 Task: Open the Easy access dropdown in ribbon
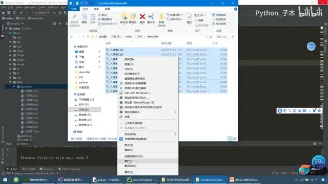pos(175,19)
